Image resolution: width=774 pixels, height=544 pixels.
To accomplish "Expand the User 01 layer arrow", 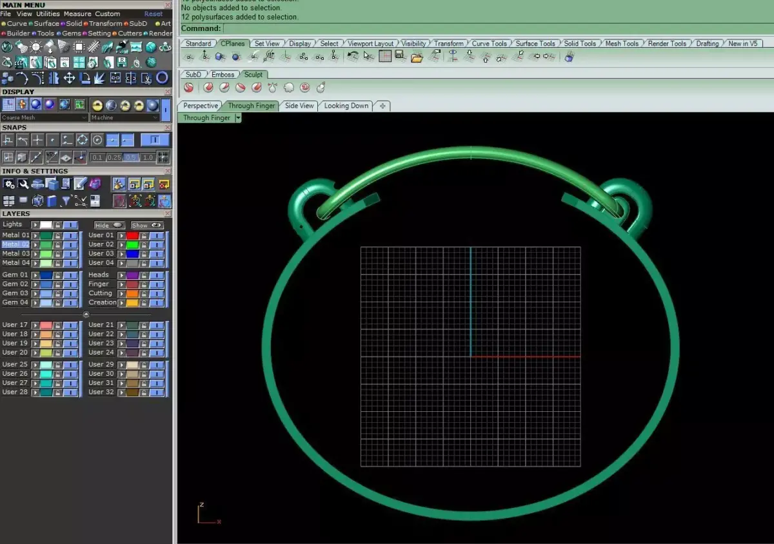I will point(122,236).
